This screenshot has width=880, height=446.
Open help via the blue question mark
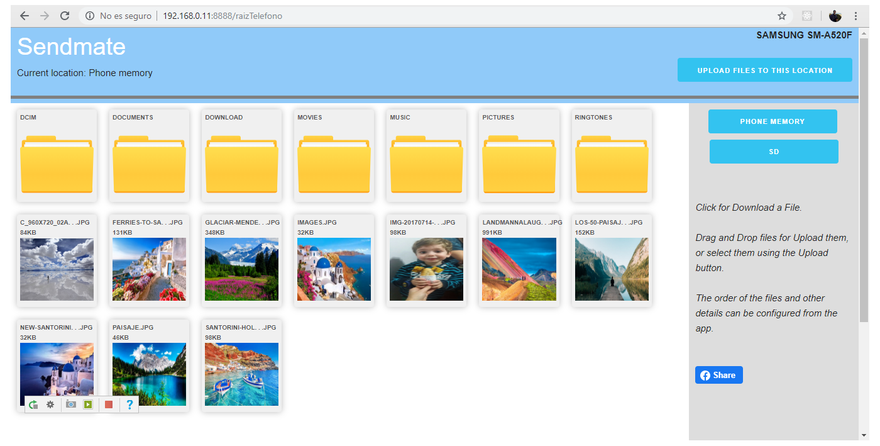pyautogui.click(x=129, y=404)
